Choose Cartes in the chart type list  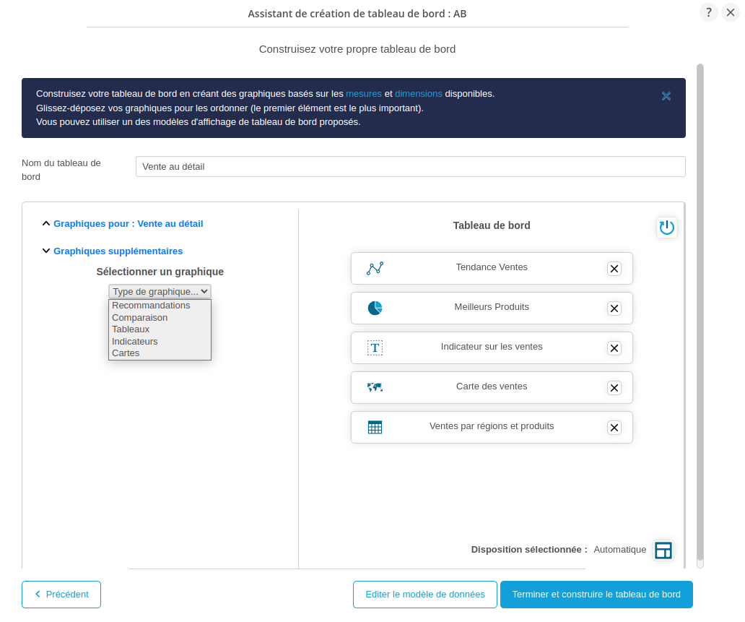point(126,353)
